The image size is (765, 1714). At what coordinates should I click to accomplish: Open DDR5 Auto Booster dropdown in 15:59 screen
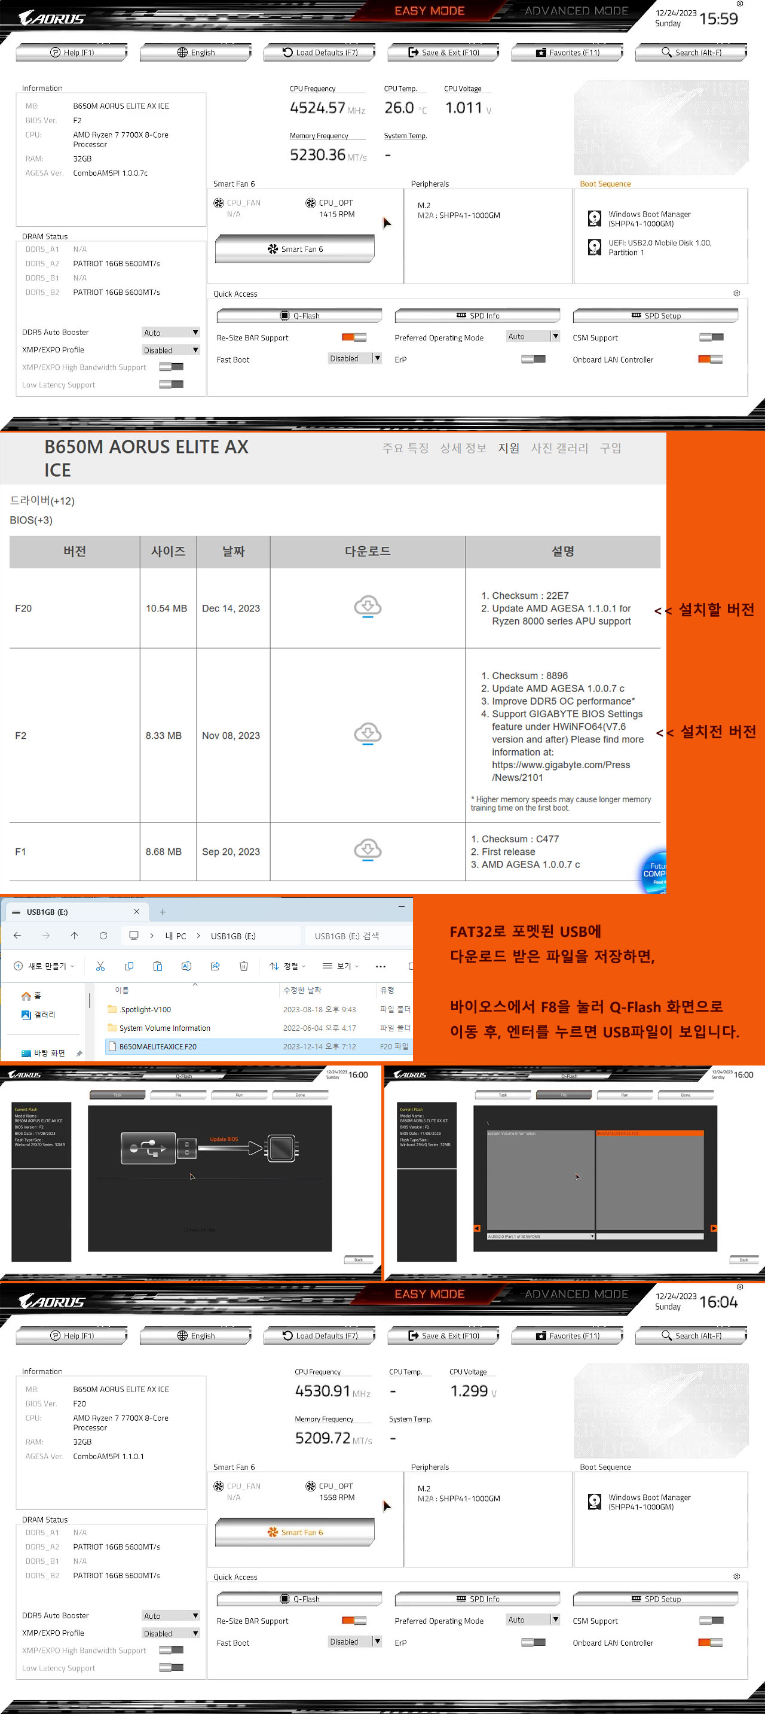[x=171, y=332]
